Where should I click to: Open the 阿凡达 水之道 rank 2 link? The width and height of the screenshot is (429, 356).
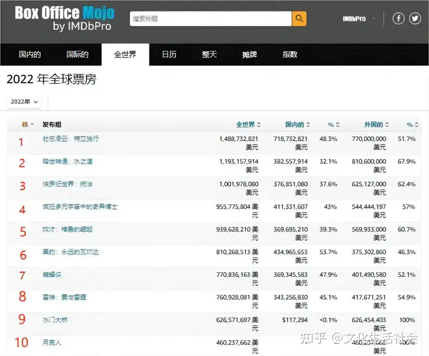pyautogui.click(x=67, y=161)
